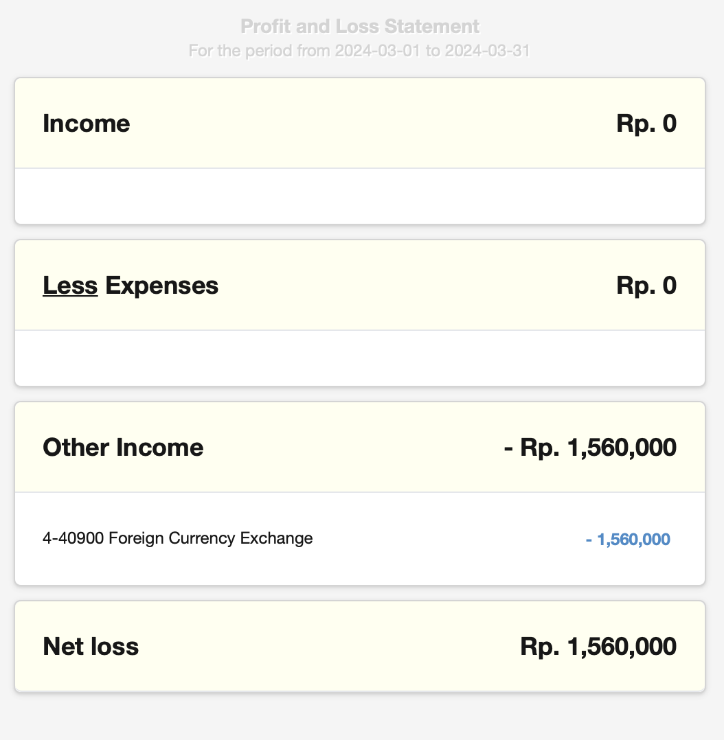Click the word "Statement" in the title
This screenshot has height=740, width=724.
[x=432, y=27]
